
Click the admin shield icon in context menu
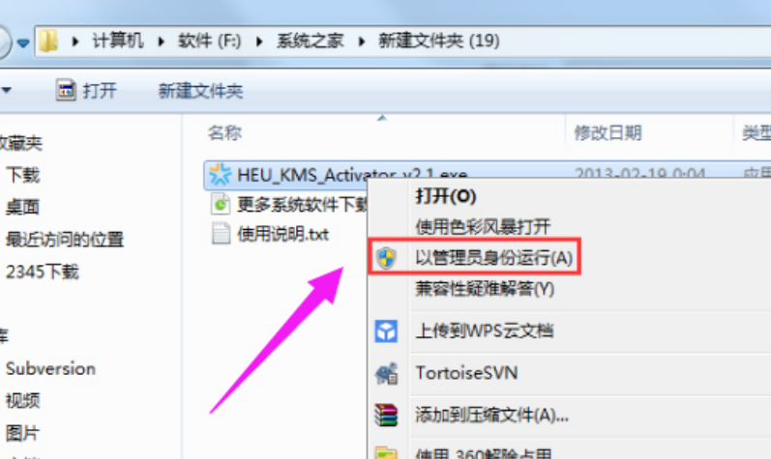[387, 257]
